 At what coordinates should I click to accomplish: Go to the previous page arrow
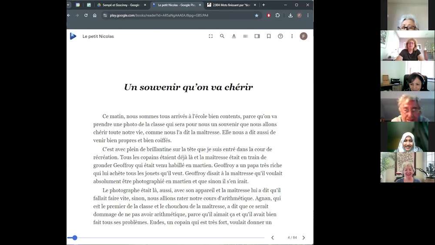[272, 238]
